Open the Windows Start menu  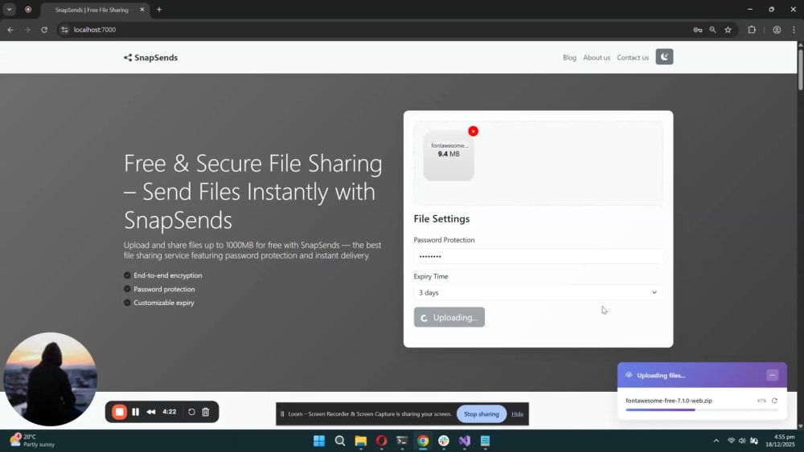click(x=319, y=441)
